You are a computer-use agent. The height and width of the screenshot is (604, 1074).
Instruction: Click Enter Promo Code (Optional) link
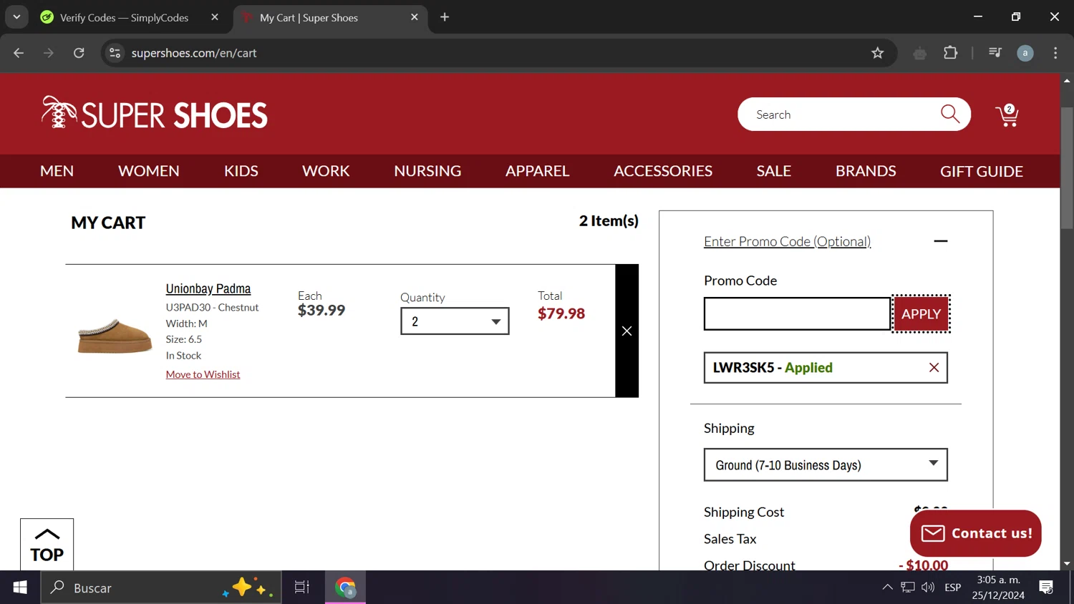point(787,241)
